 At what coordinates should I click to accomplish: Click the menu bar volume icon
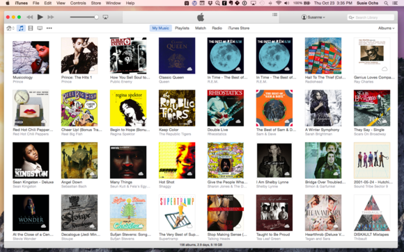point(287,3)
